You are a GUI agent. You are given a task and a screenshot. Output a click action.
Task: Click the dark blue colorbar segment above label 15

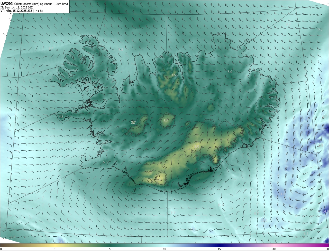[x=219, y=245]
